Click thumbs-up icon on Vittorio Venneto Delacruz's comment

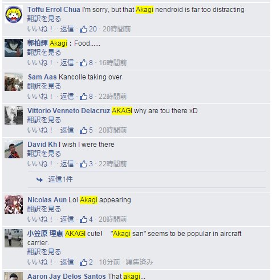pos(83,130)
